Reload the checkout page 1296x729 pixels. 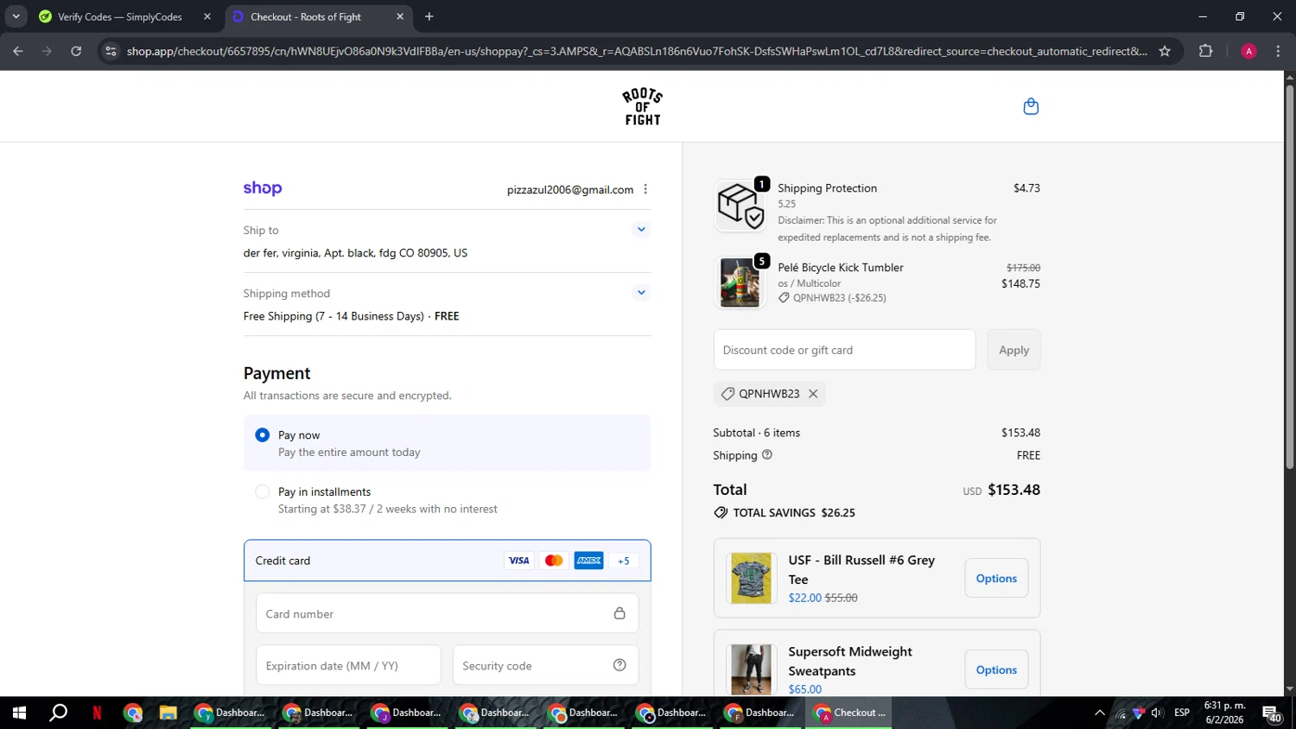[x=76, y=51]
